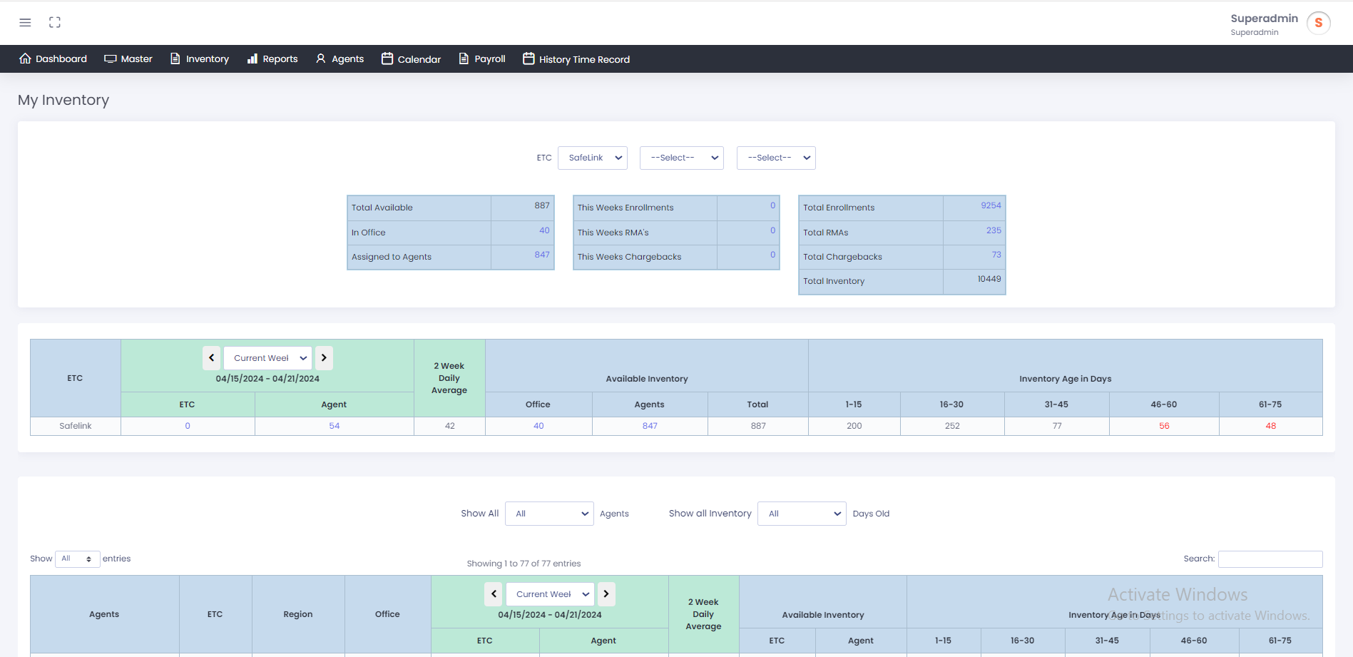The image size is (1353, 657).
Task: Open the Calendar menu
Action: (x=412, y=58)
